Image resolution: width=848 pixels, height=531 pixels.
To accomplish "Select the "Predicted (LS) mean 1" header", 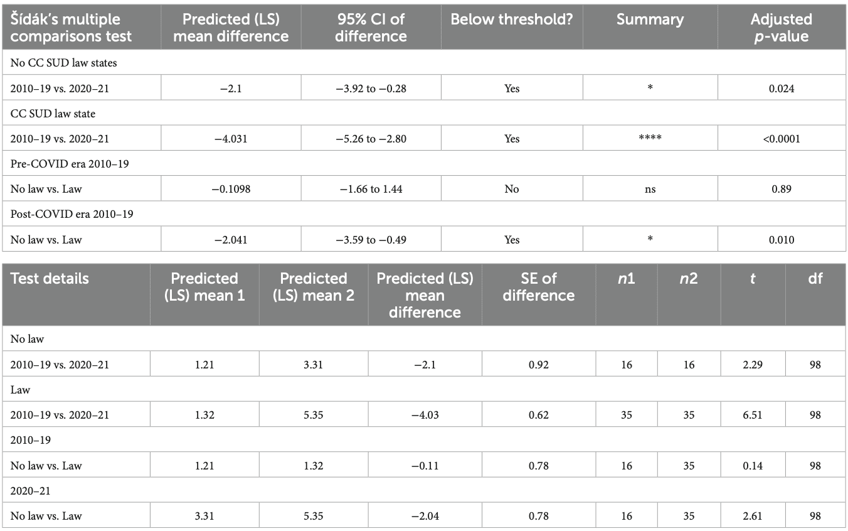I will (204, 286).
